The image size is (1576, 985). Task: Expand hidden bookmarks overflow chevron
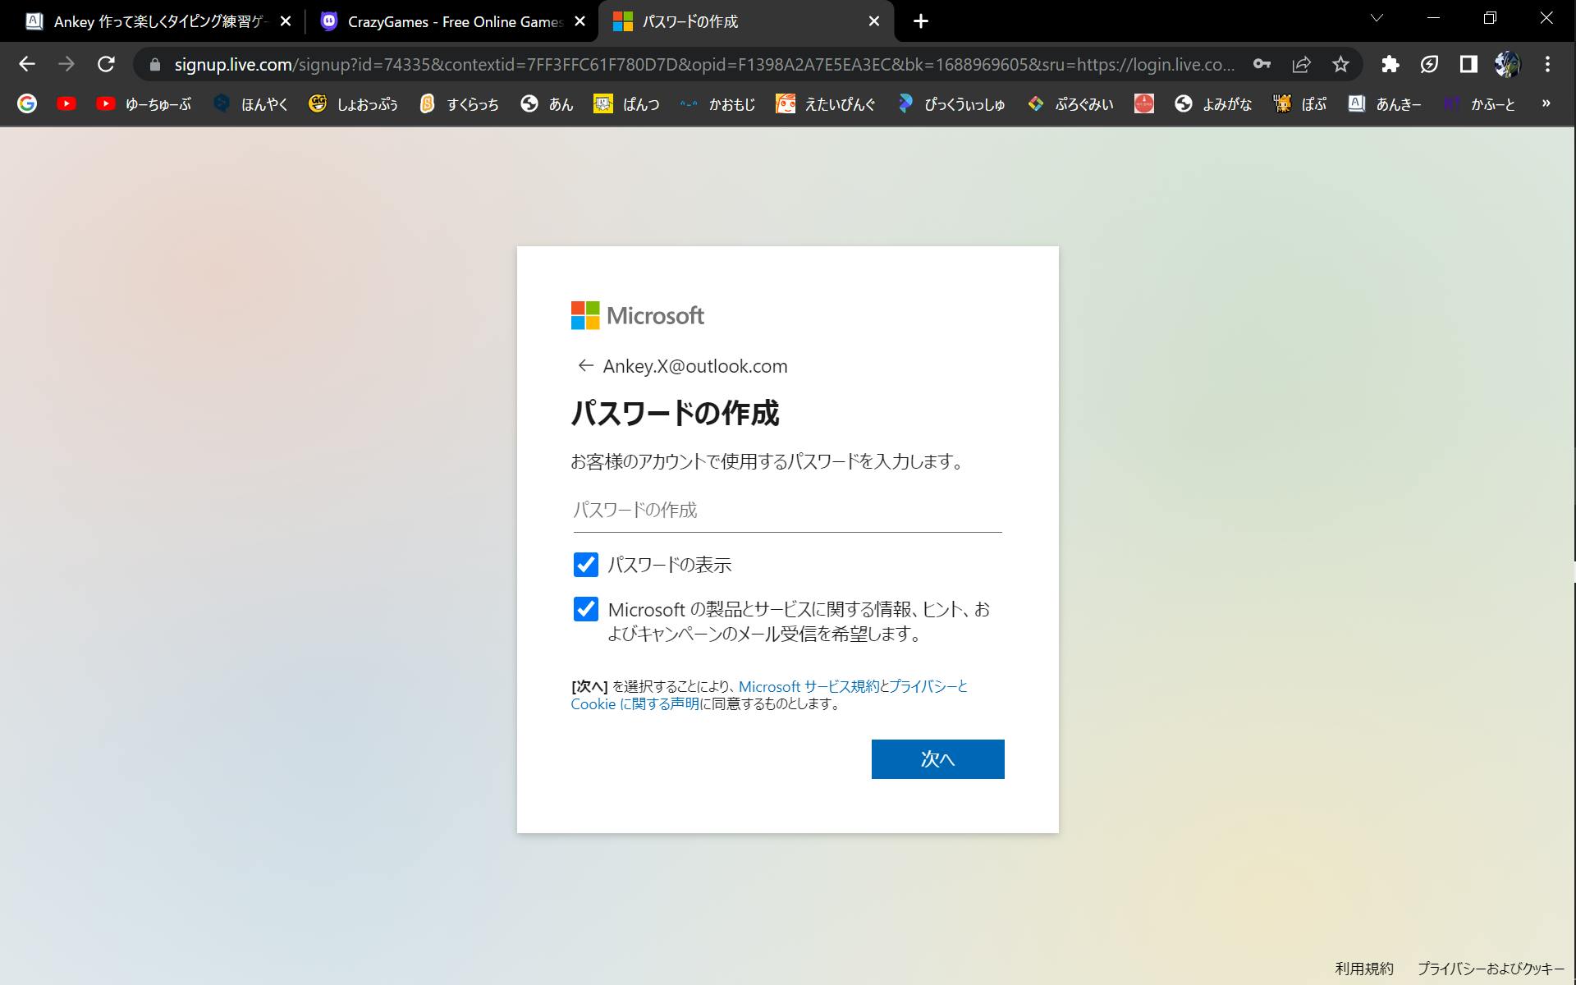click(1546, 103)
